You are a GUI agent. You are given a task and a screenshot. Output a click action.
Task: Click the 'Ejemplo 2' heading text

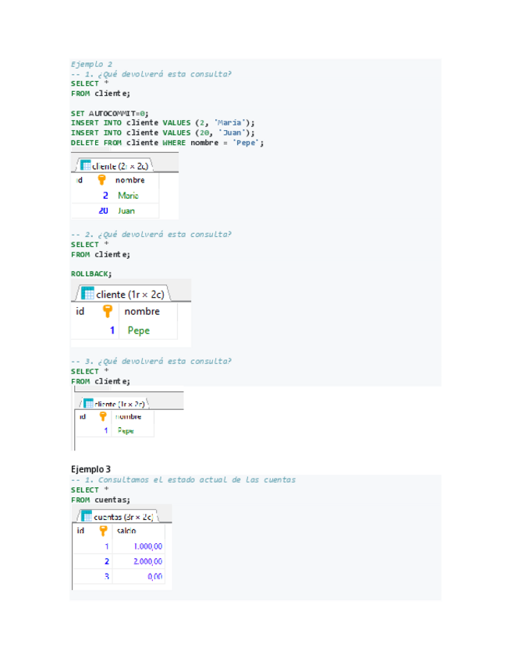(x=91, y=64)
